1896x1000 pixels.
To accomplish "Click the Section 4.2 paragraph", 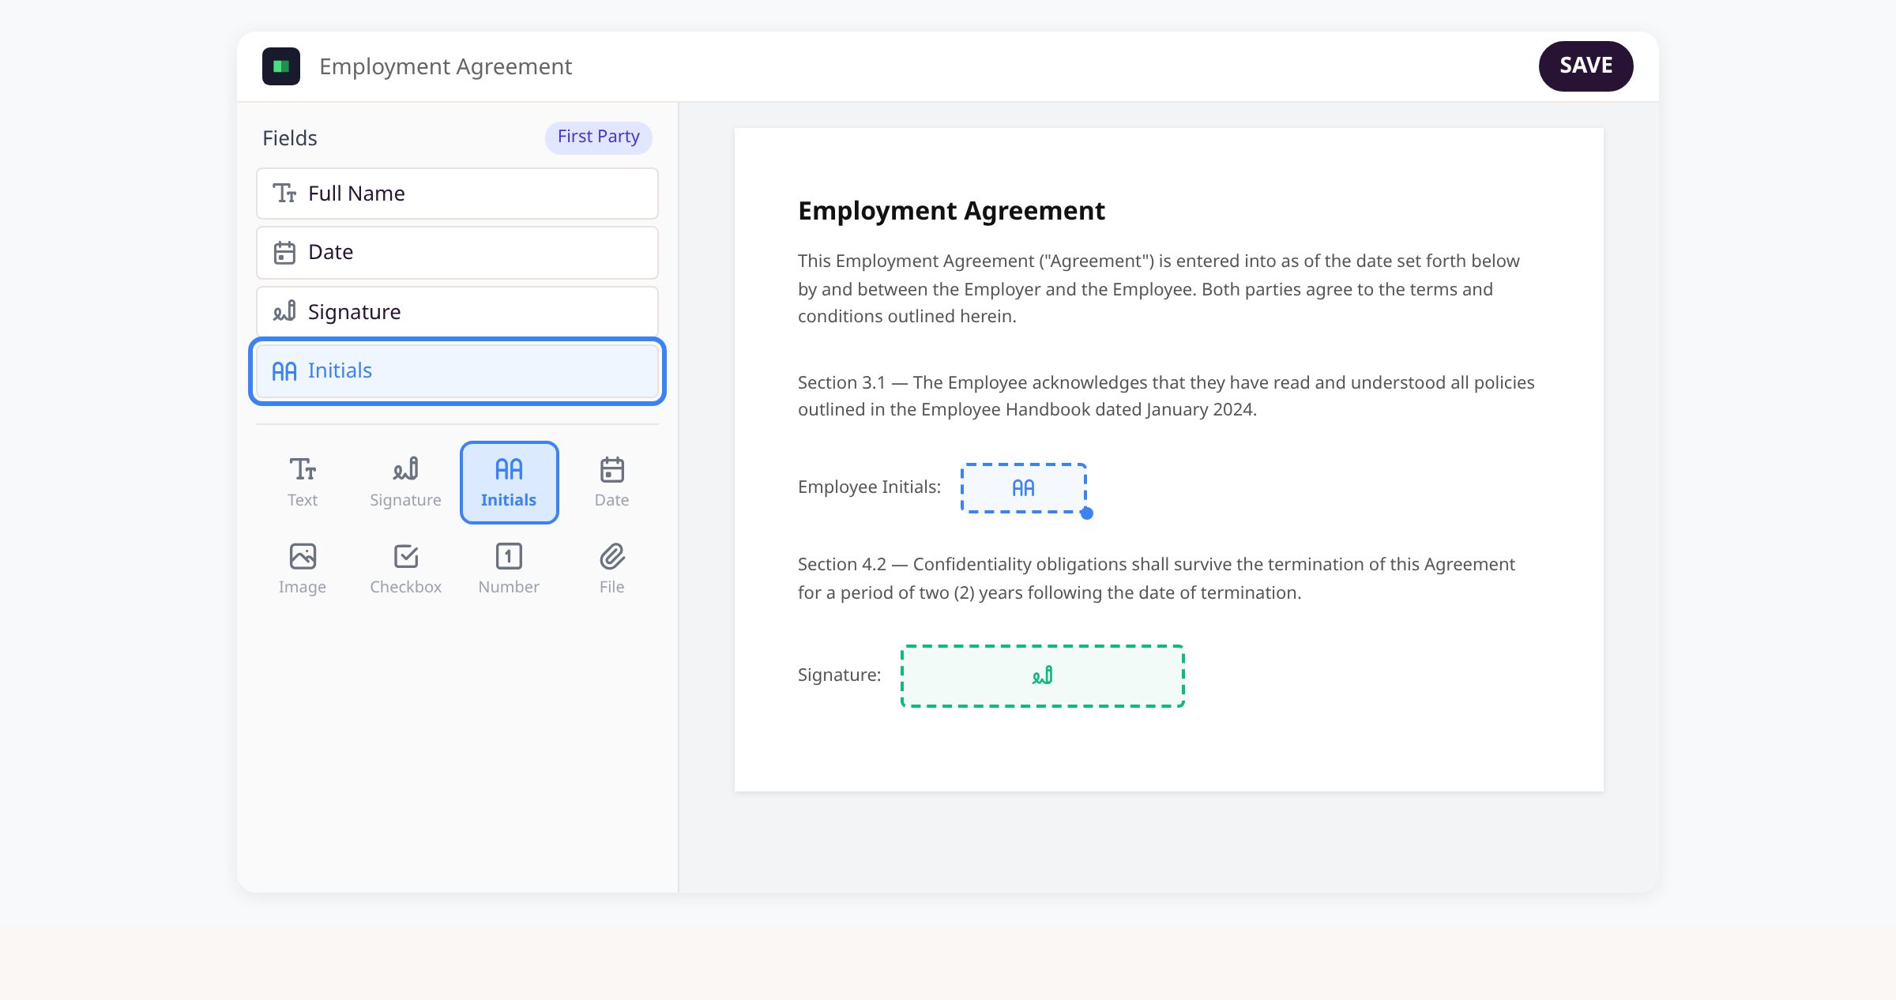I will 1157,578.
